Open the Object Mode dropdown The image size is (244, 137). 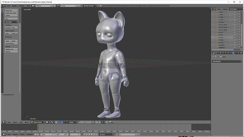(x=38, y=122)
